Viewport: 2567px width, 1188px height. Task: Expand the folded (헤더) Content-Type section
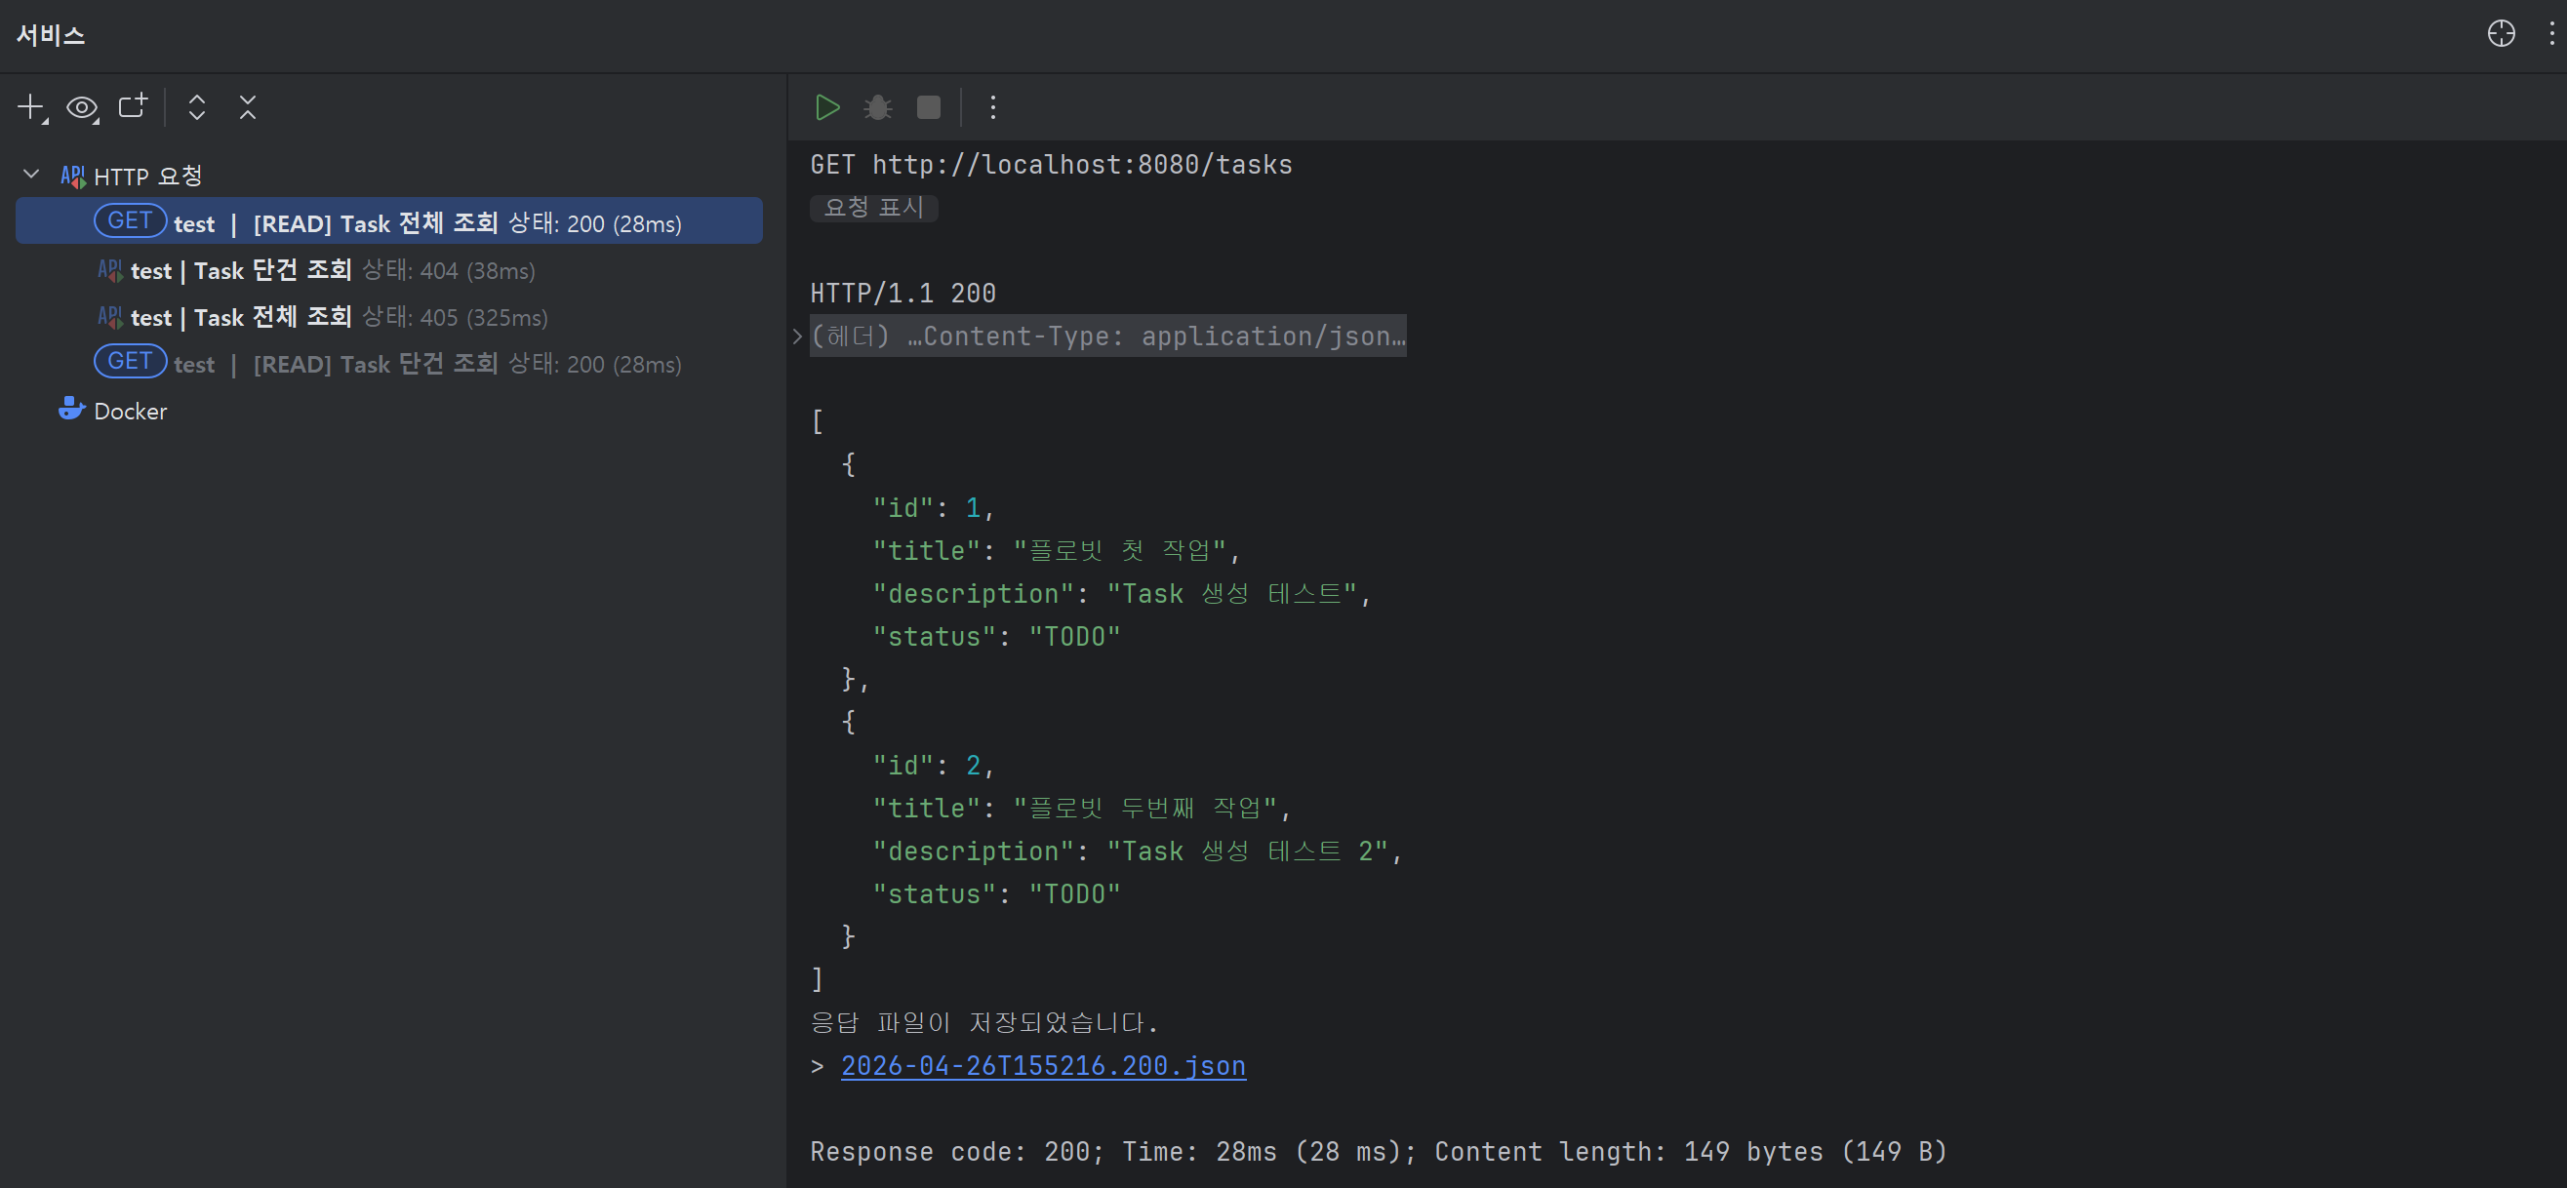tap(797, 337)
